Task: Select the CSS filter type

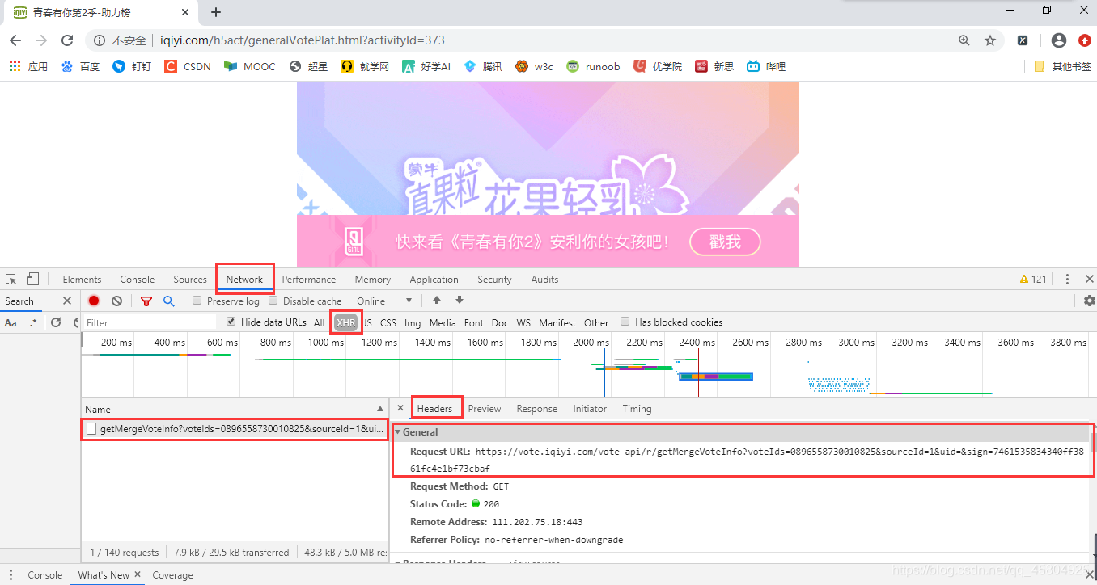Action: (388, 322)
